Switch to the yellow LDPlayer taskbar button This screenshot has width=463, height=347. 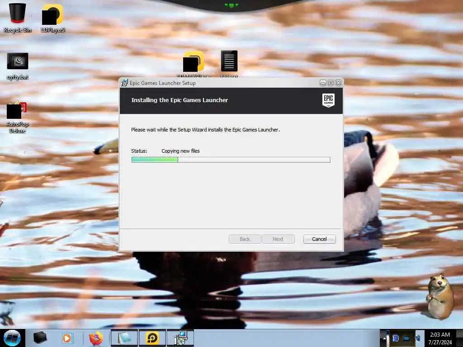(x=152, y=338)
